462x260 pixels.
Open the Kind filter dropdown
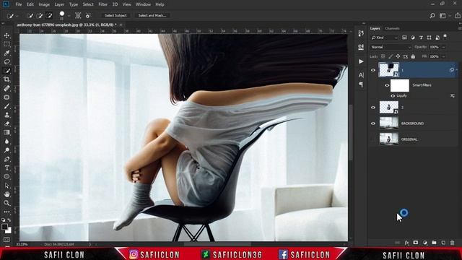[x=384, y=38]
